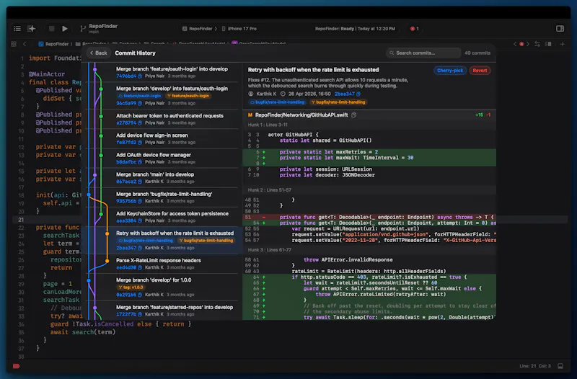Toggle the navigator sidebar list icon
The width and height of the screenshot is (577, 379).
(17, 29)
